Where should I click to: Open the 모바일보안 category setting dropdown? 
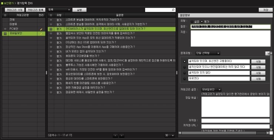pos(211,90)
